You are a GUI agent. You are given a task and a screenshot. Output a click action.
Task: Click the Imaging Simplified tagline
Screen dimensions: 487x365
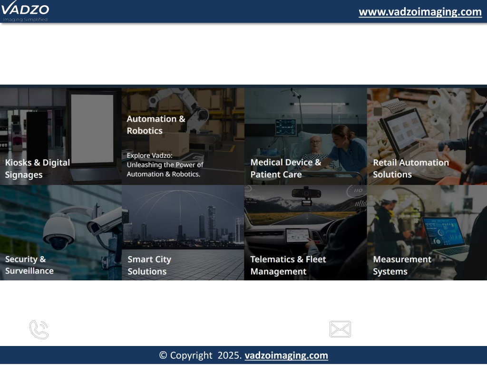[x=25, y=19]
